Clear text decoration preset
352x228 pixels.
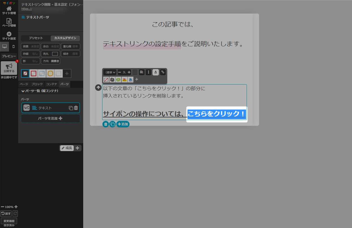pos(106,80)
